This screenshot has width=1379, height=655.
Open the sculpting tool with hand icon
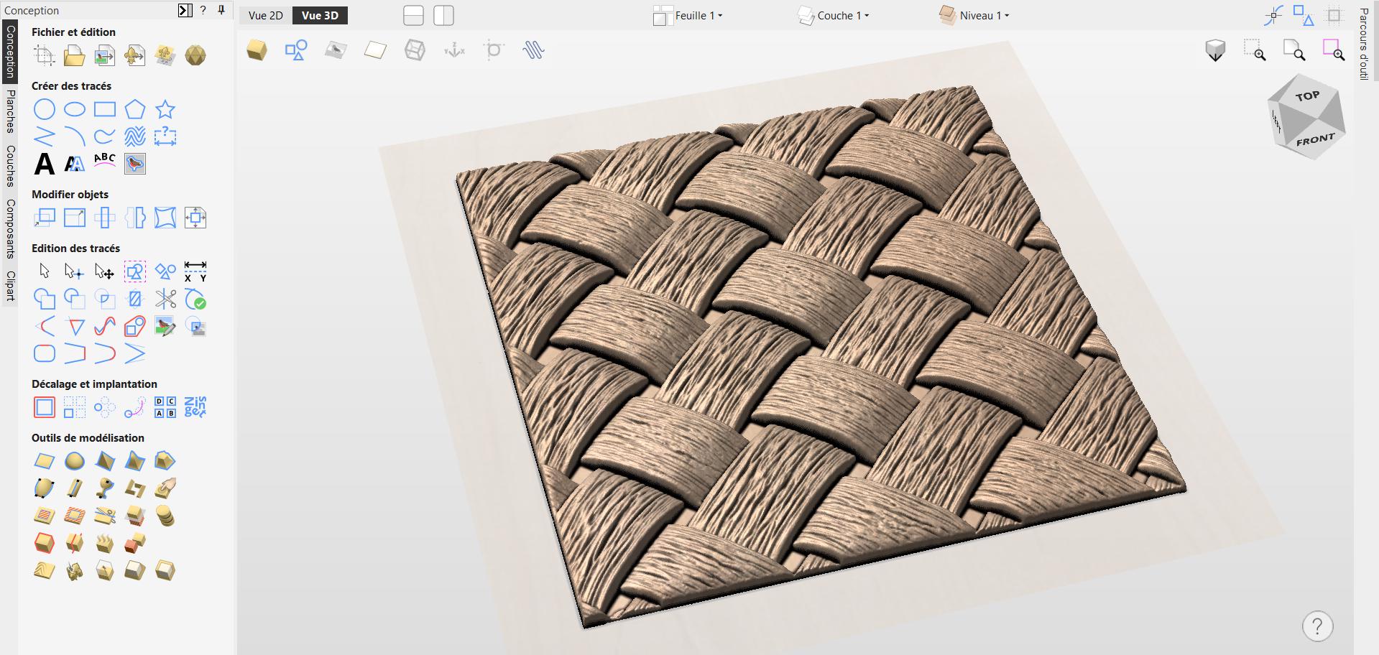click(165, 488)
